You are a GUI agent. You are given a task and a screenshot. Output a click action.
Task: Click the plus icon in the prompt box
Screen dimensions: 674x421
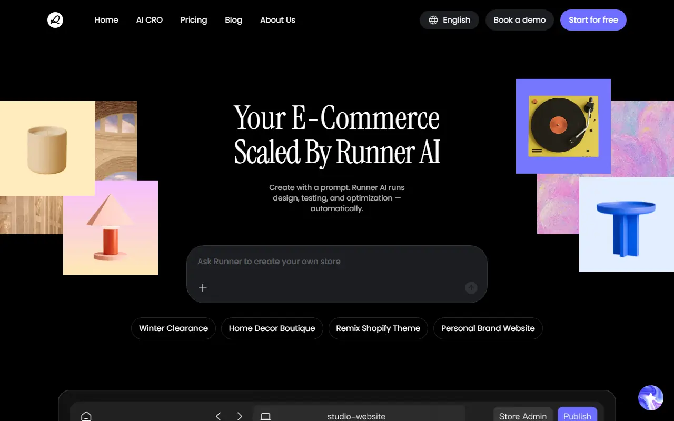[203, 288]
